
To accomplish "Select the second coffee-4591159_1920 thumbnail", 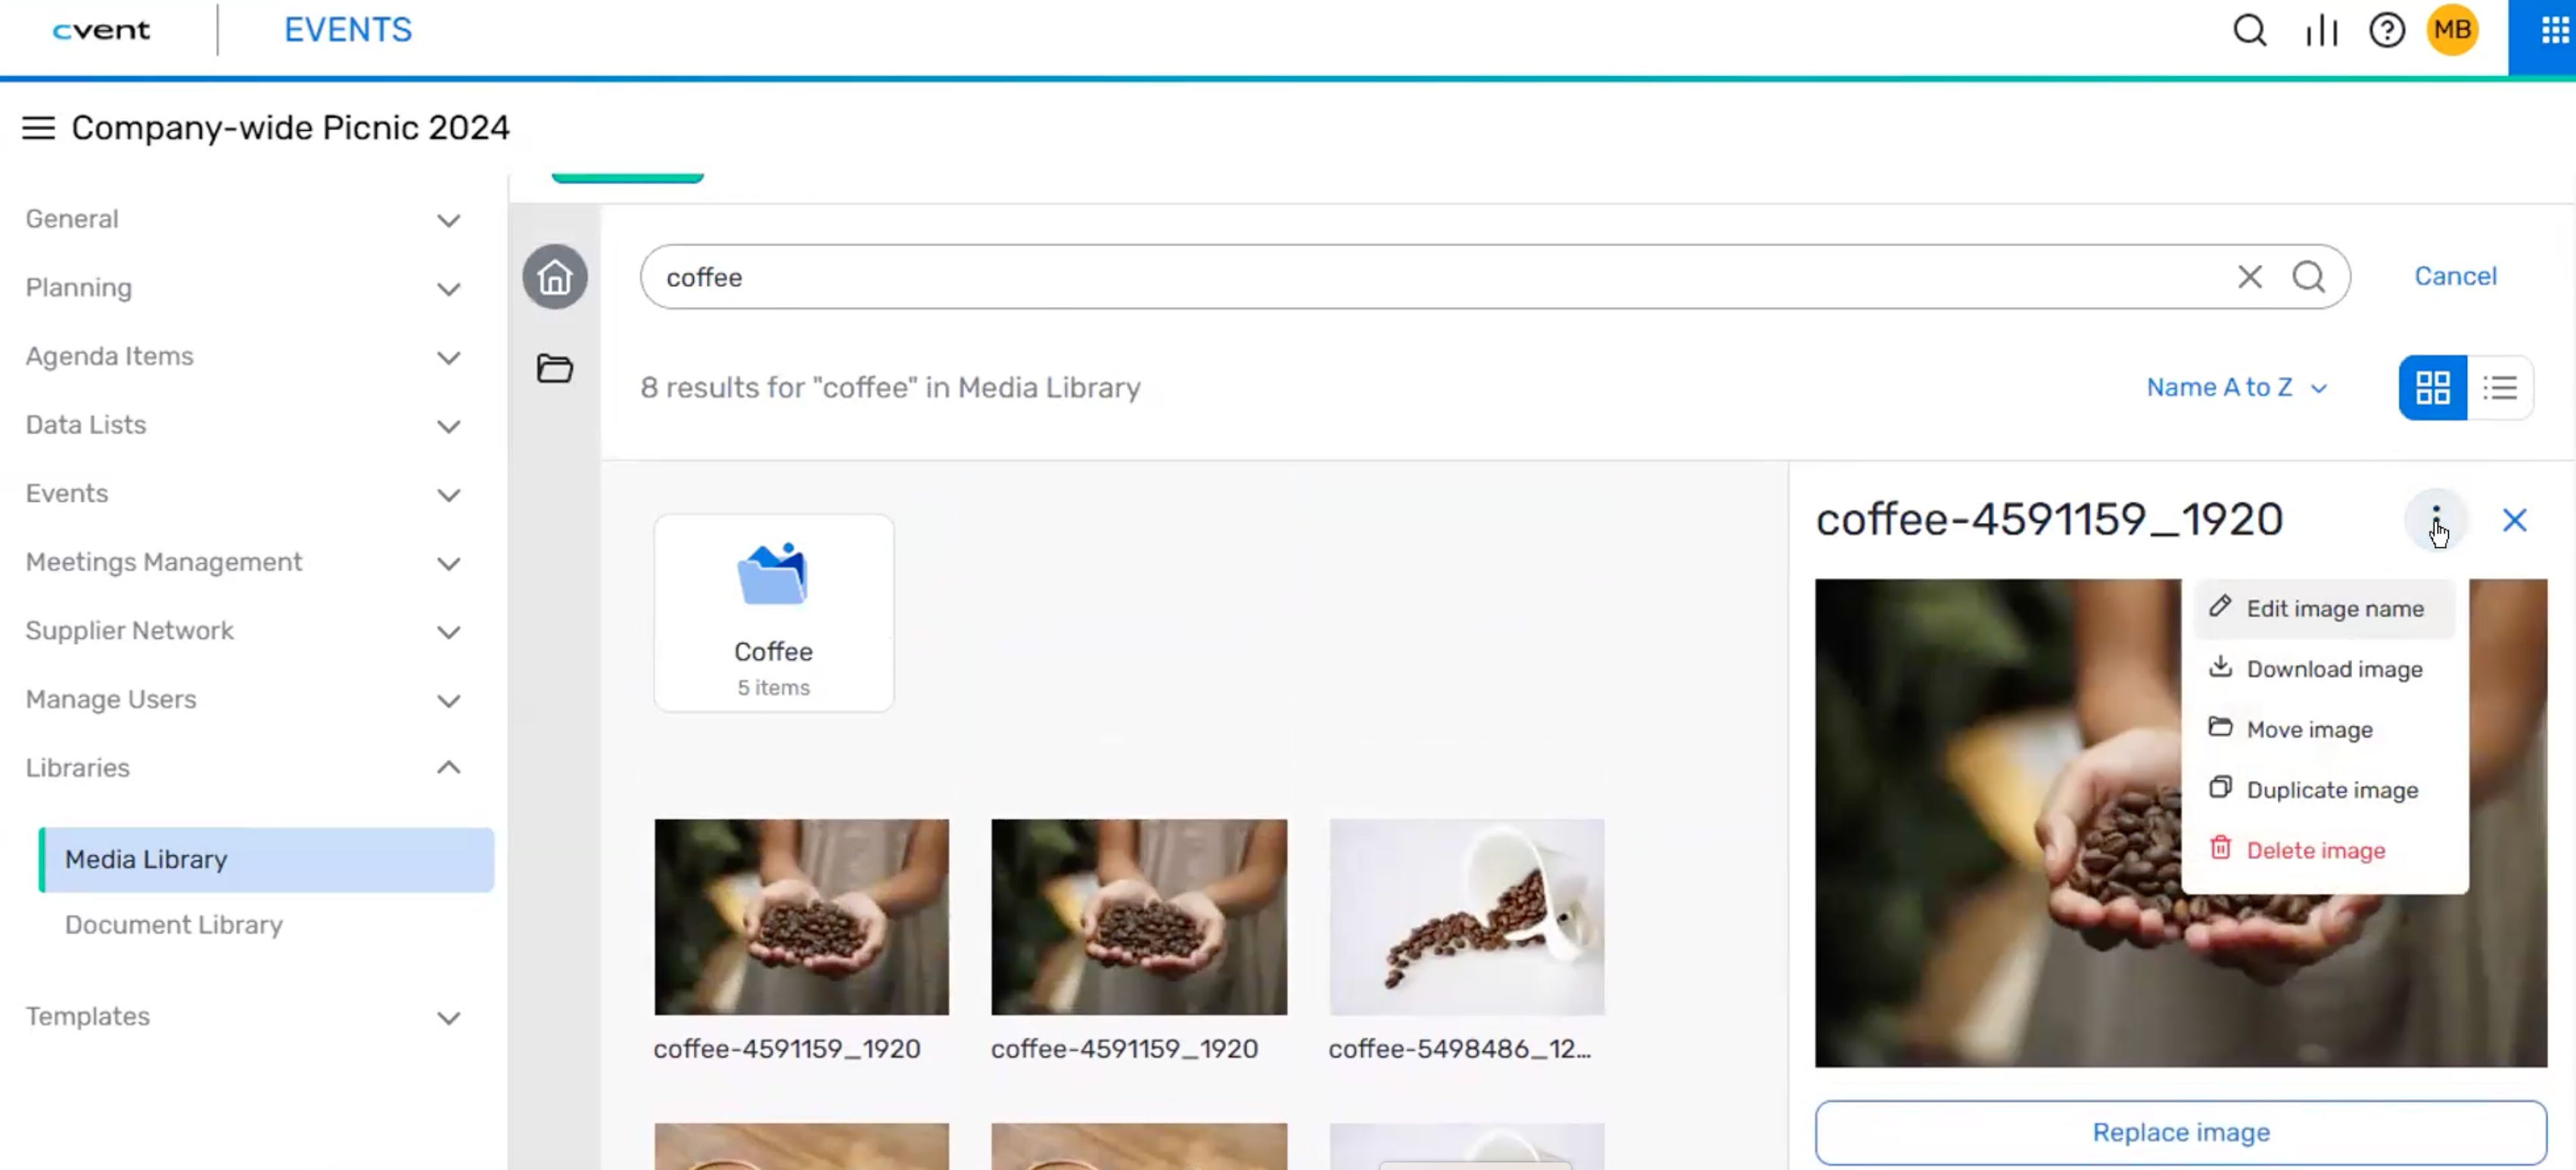I will tap(1139, 917).
